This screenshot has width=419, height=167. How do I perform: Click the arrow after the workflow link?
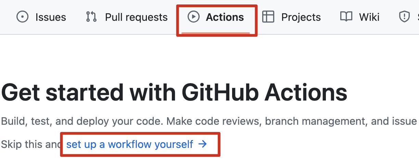click(203, 145)
